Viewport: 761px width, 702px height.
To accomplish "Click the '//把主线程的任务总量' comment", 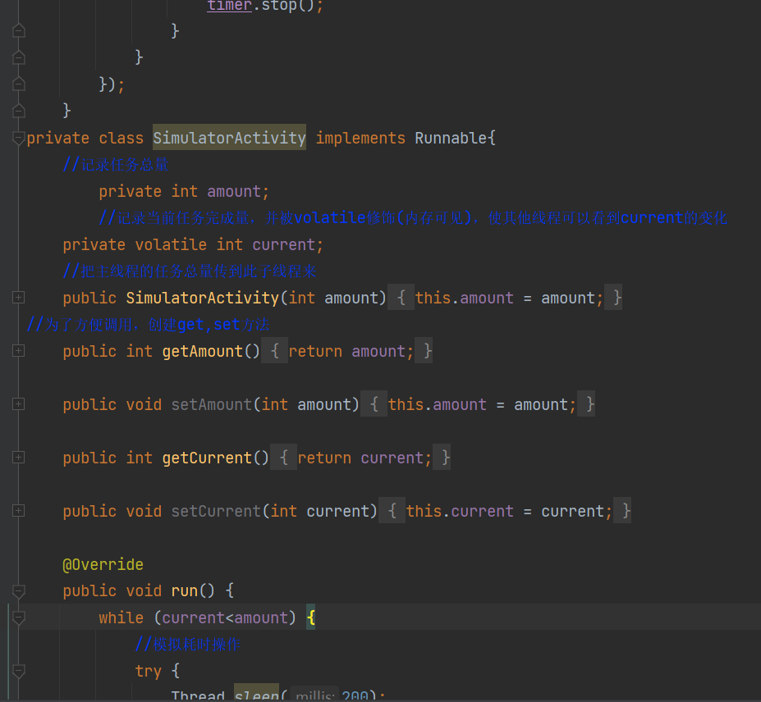I will tap(190, 271).
